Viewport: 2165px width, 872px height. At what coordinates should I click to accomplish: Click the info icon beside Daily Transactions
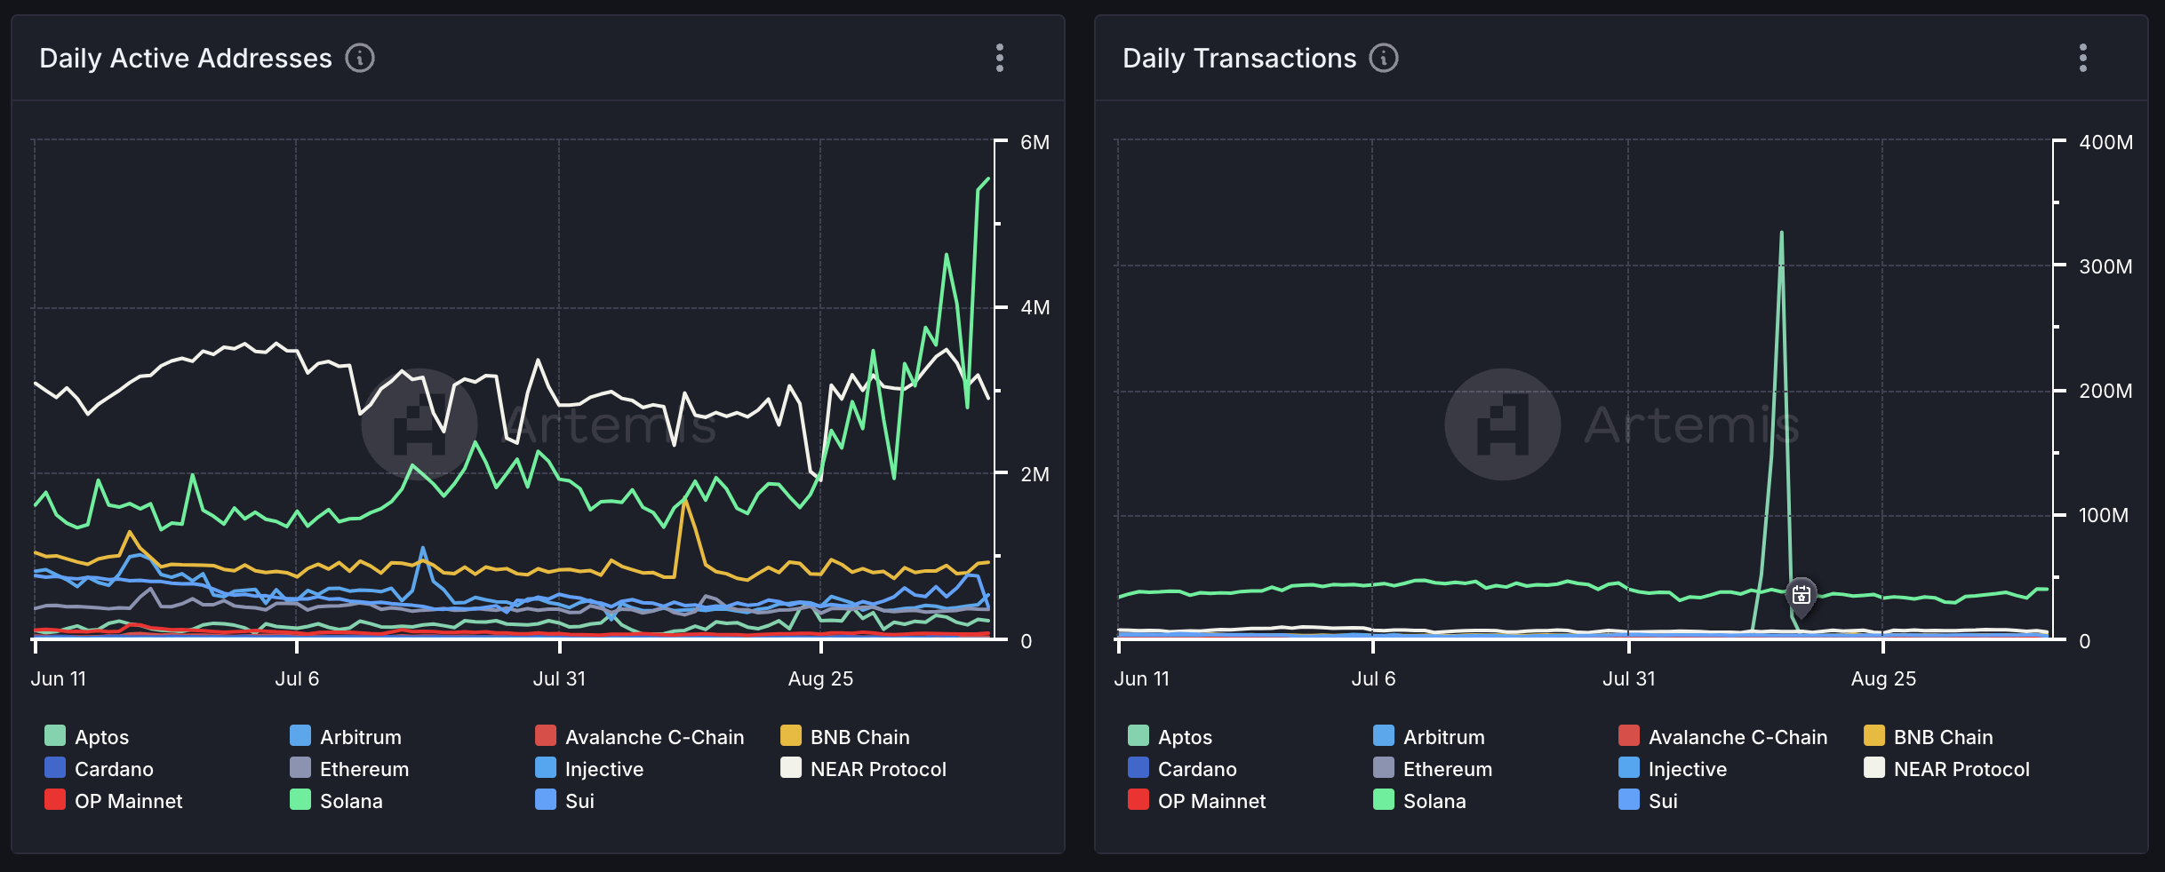(x=1383, y=59)
